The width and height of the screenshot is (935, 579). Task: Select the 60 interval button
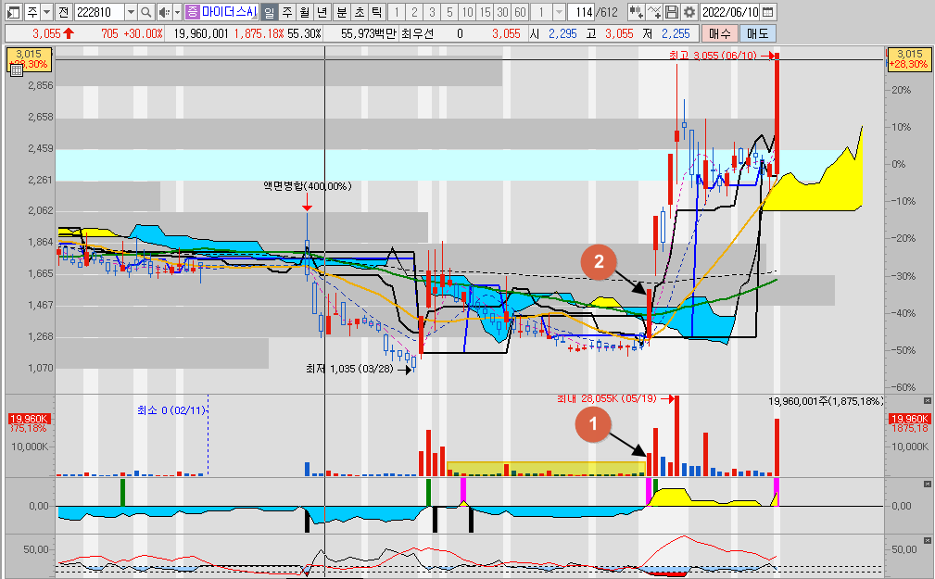click(x=521, y=11)
